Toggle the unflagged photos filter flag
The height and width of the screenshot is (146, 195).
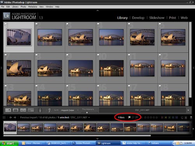(x=133, y=117)
